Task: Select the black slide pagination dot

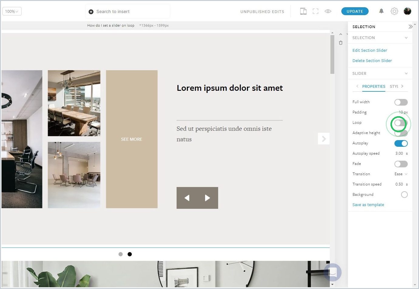Action: point(130,254)
